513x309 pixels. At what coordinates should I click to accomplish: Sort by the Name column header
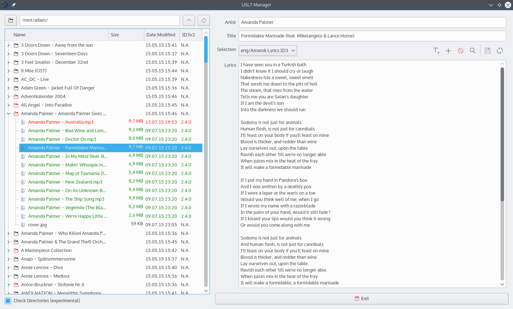point(57,35)
